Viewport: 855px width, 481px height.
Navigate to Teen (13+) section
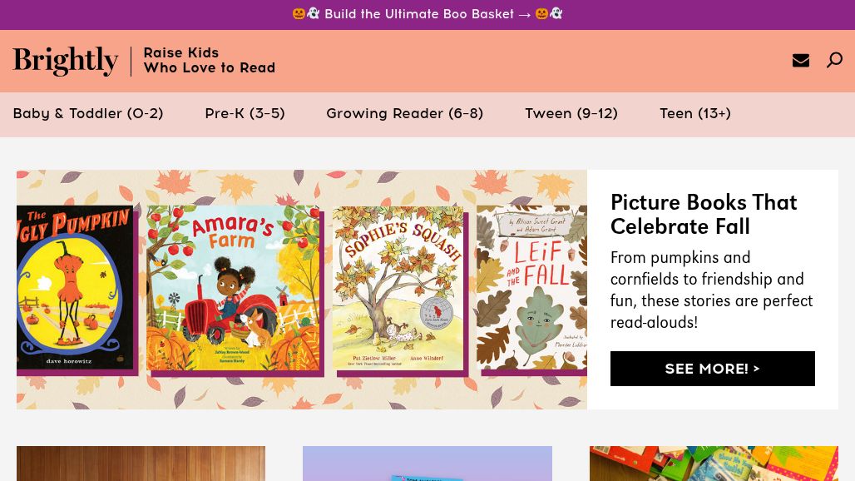(694, 114)
